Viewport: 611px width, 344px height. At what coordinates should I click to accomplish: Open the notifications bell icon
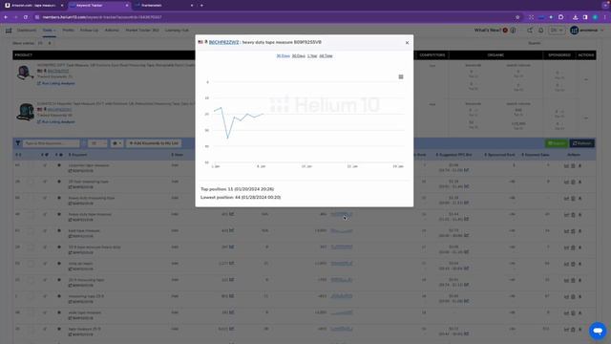tap(541, 31)
